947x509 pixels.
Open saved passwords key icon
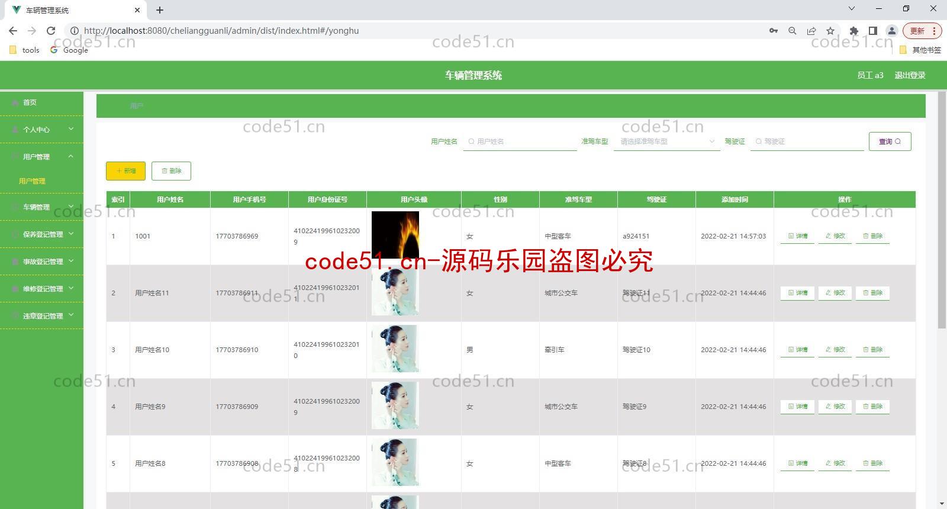(774, 31)
